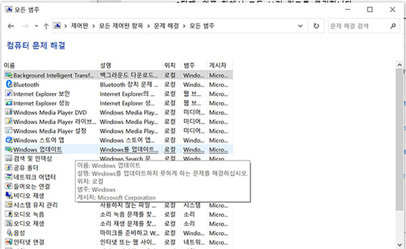
Task: Click 'Windows 스토어 앱...' description cell
Action: coord(127,140)
